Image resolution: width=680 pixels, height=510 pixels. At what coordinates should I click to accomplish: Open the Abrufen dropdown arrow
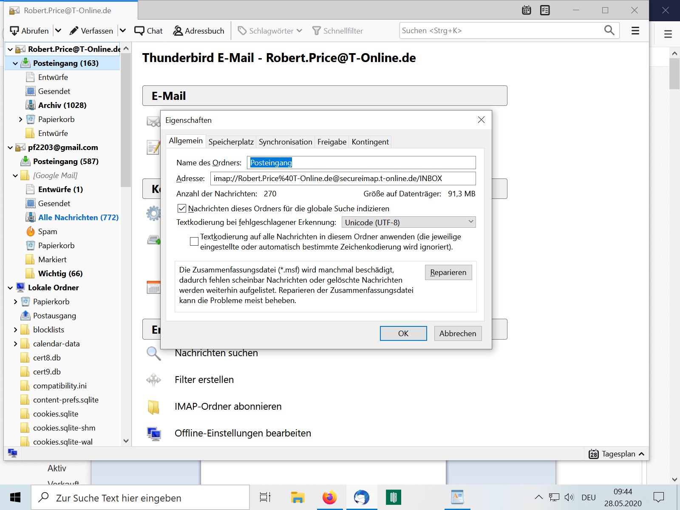(58, 31)
